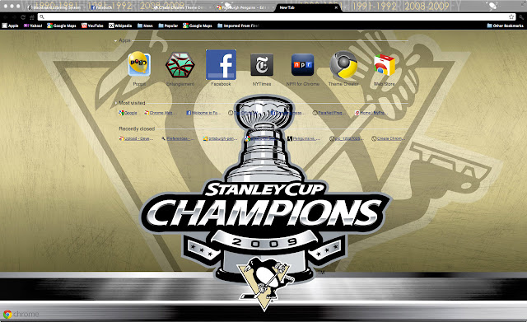This screenshot has height=322, width=527.
Task: Open the Google Maps bookmark after Popular
Action: 198,26
